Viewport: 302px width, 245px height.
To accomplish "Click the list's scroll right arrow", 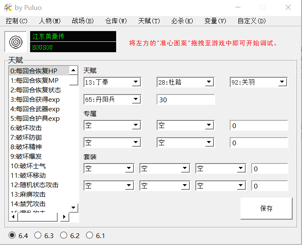I will click(65, 217).
